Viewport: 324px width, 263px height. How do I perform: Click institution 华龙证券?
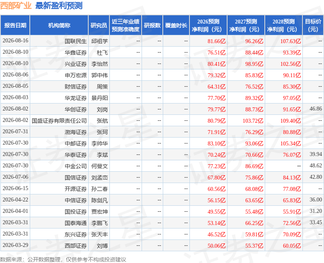point(76,98)
